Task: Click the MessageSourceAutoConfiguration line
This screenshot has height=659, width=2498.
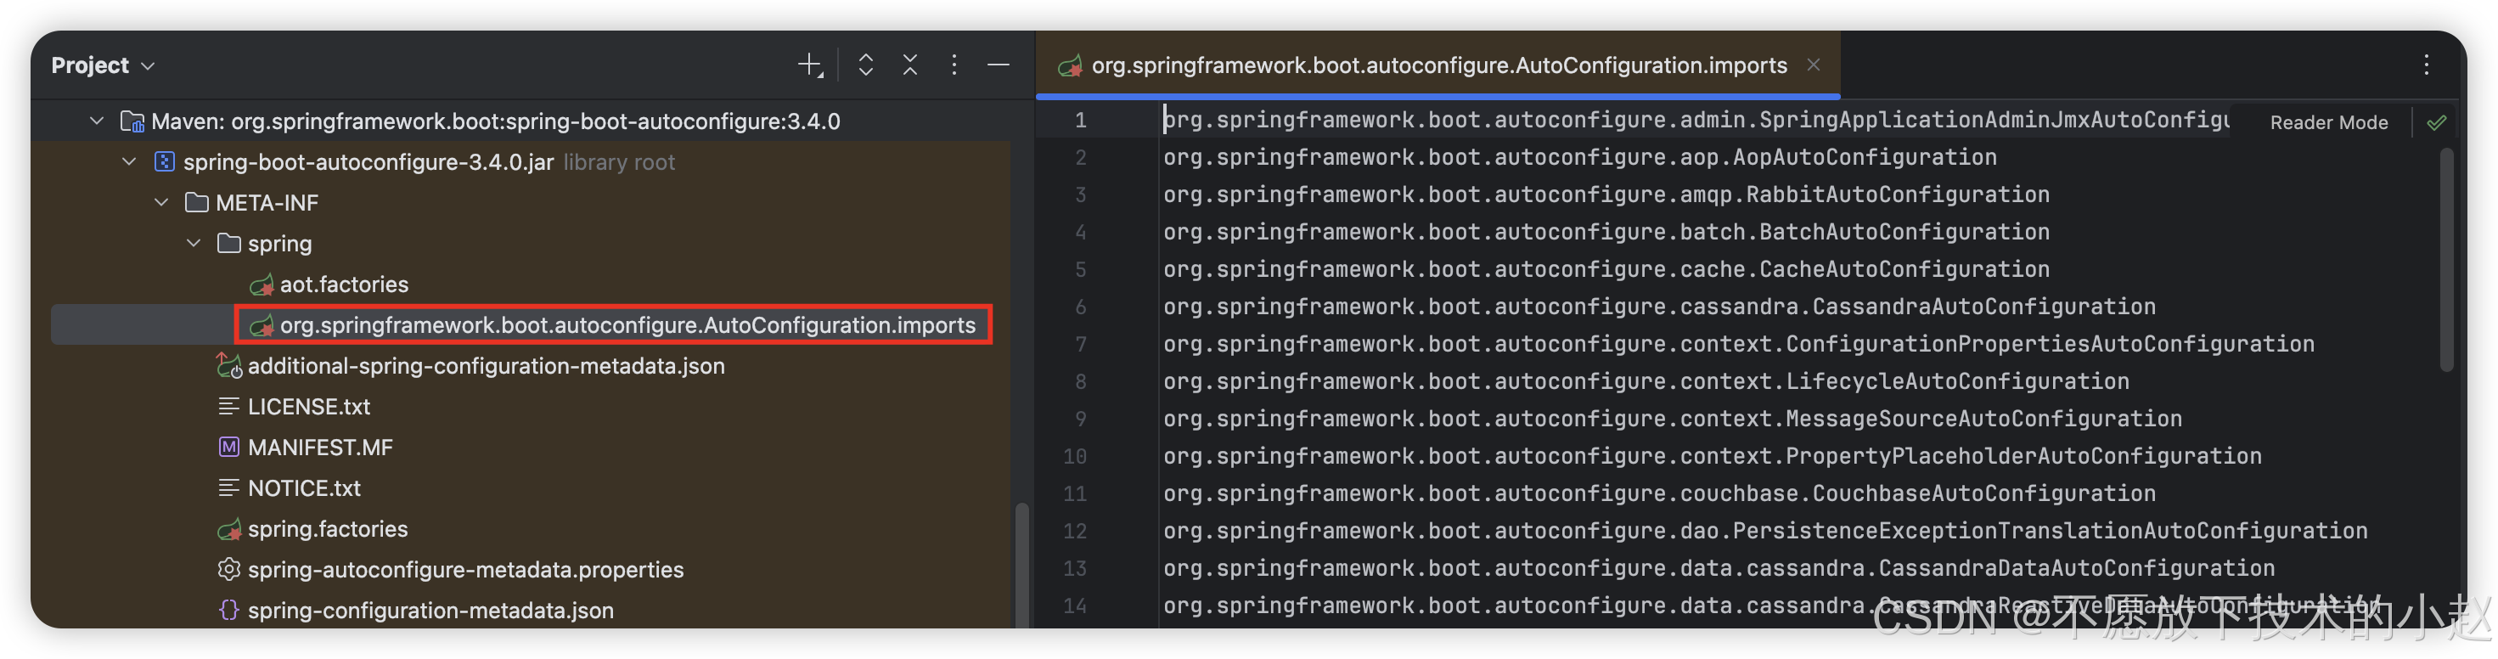Action: pos(1672,420)
